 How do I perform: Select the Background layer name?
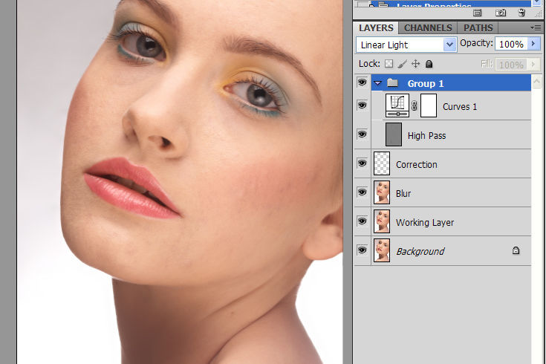[x=420, y=251]
